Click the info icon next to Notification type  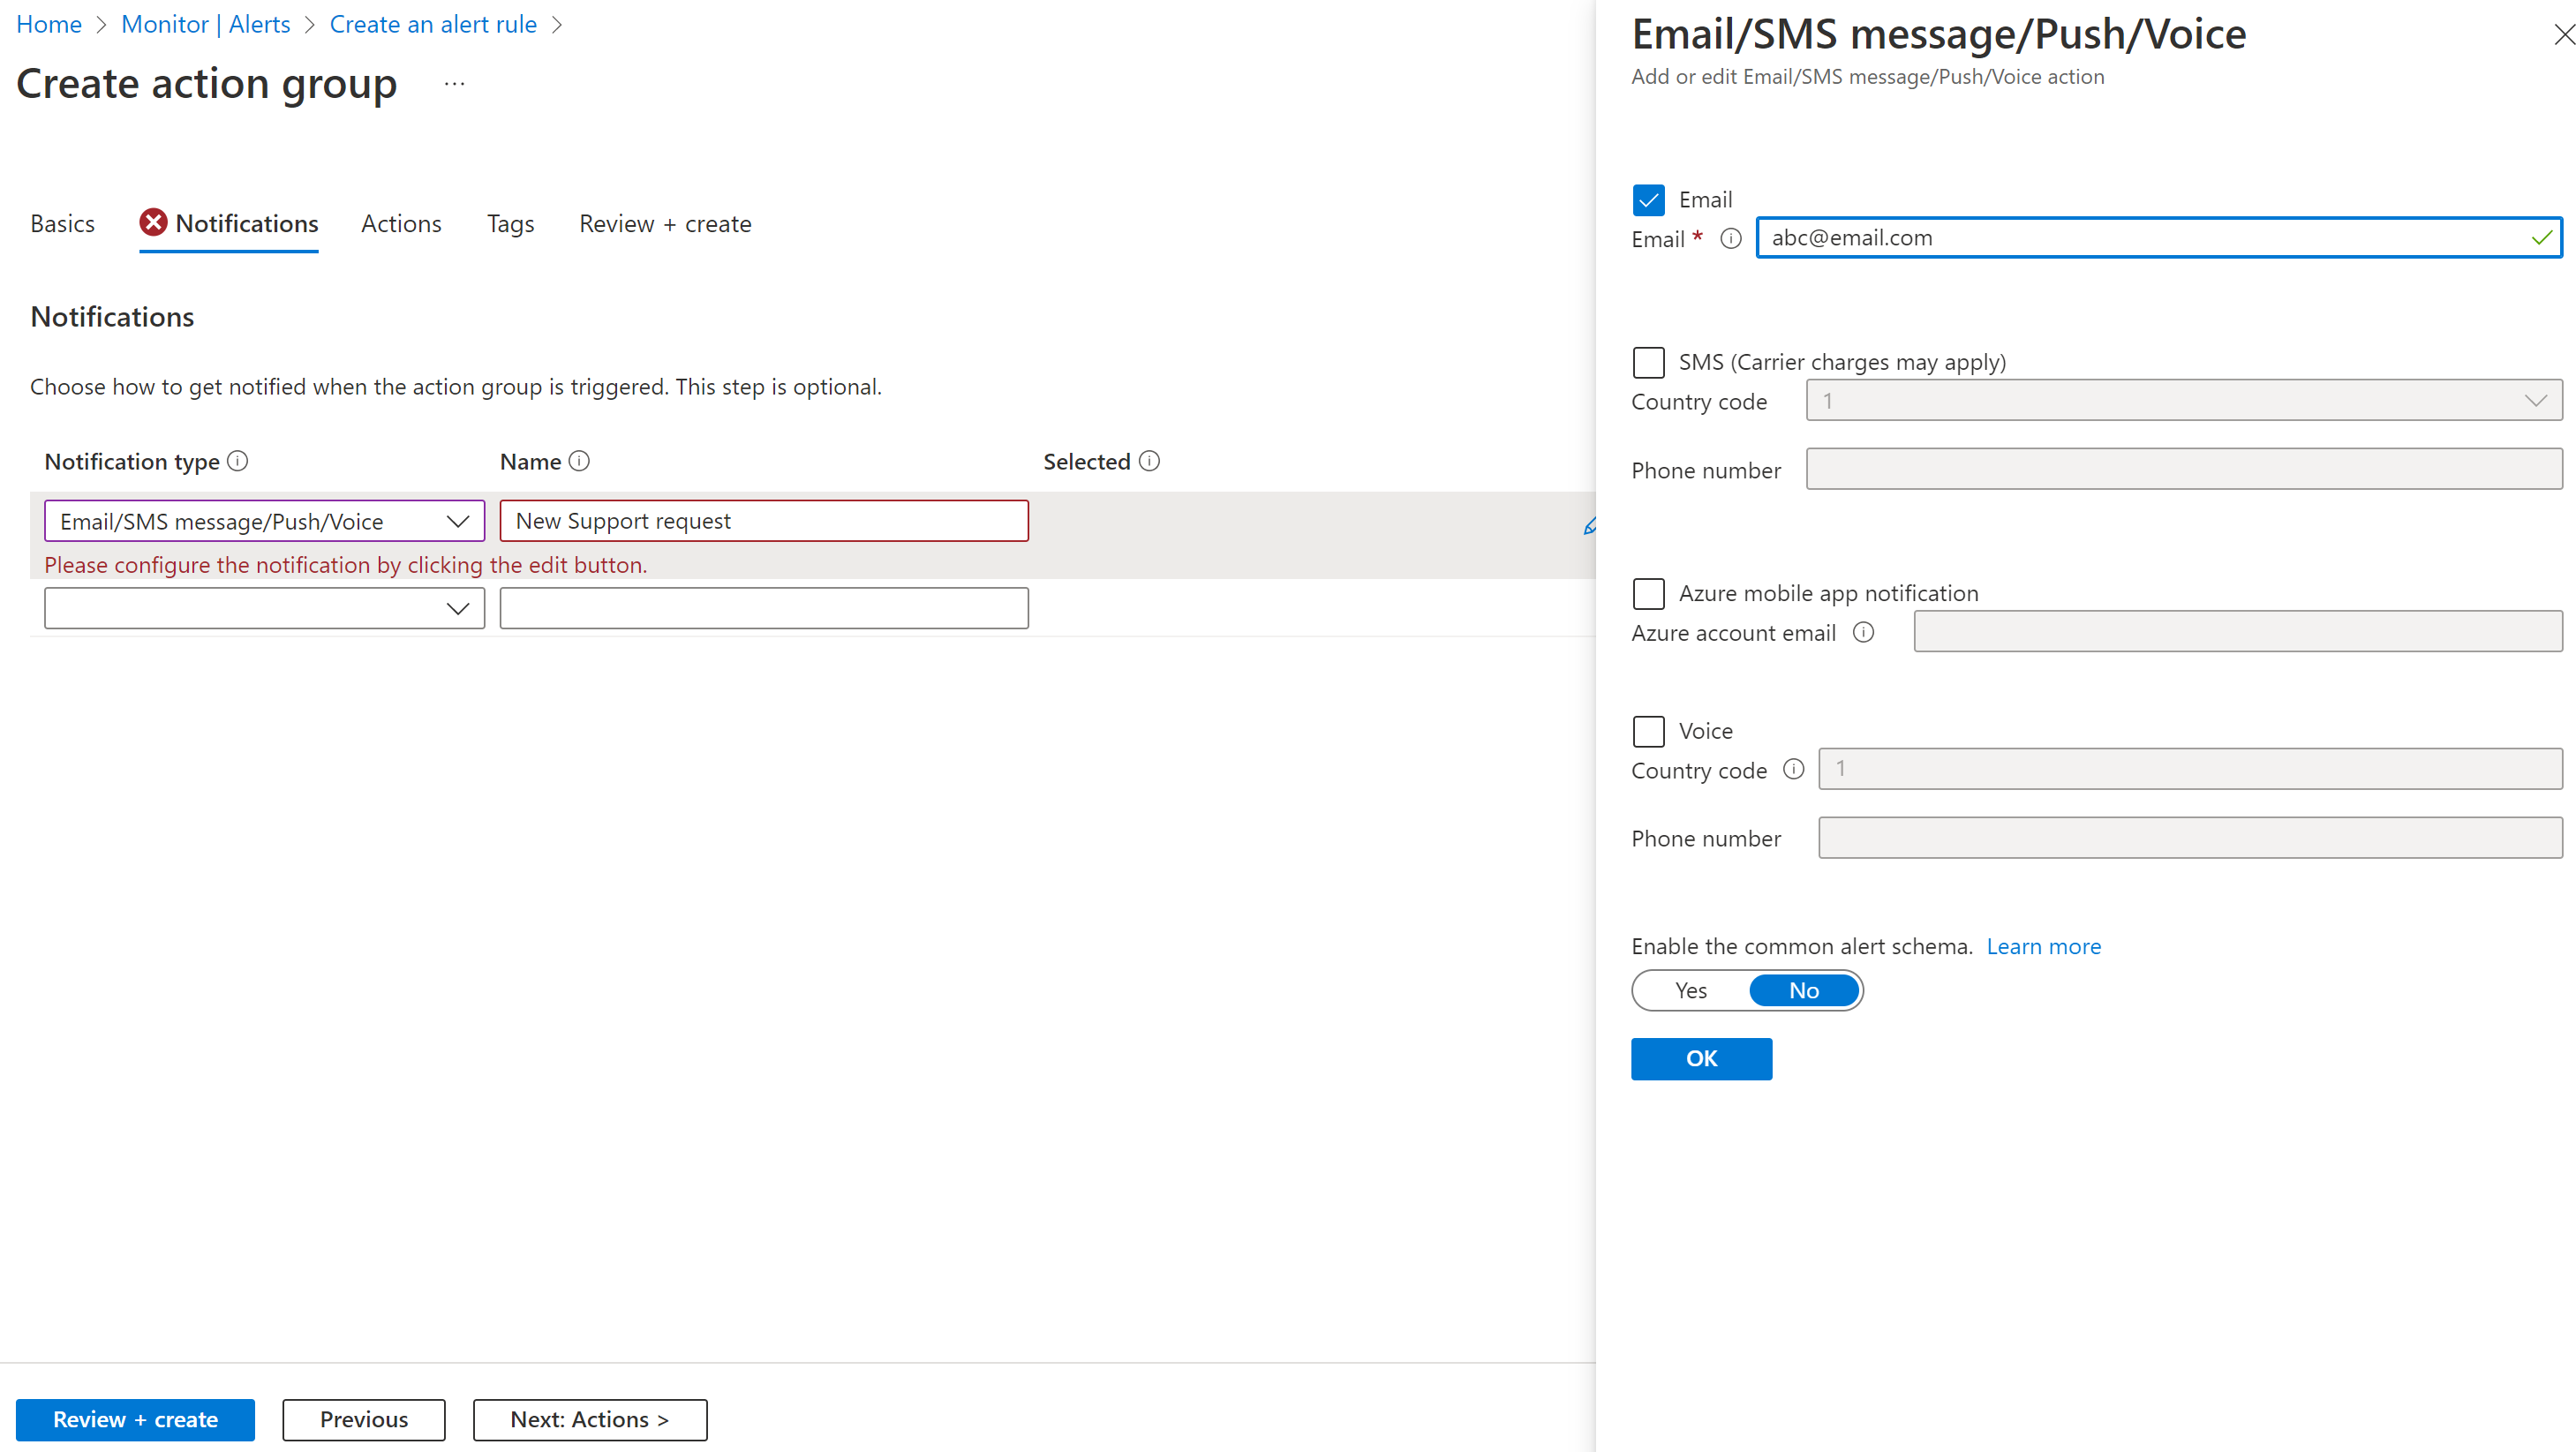(x=238, y=461)
